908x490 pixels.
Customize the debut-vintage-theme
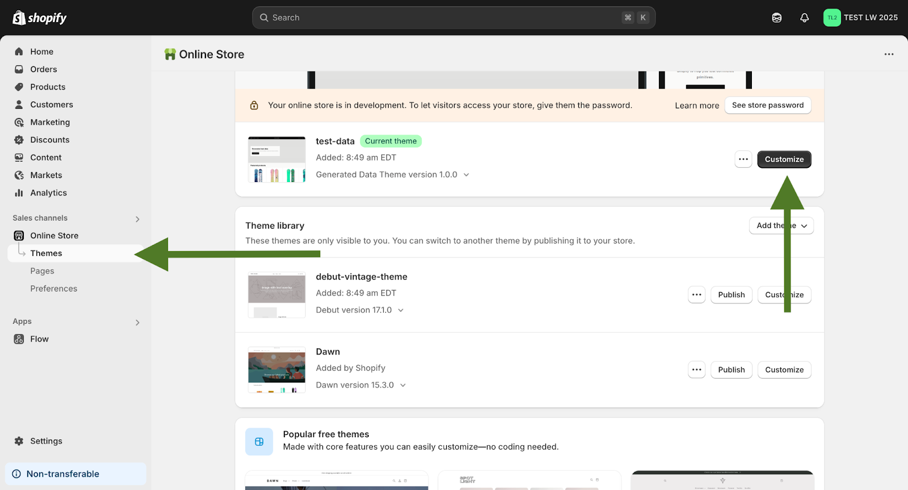click(784, 295)
